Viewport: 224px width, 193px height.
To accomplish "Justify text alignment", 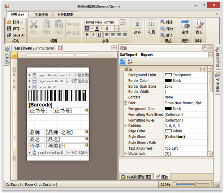I will click(x=125, y=35).
